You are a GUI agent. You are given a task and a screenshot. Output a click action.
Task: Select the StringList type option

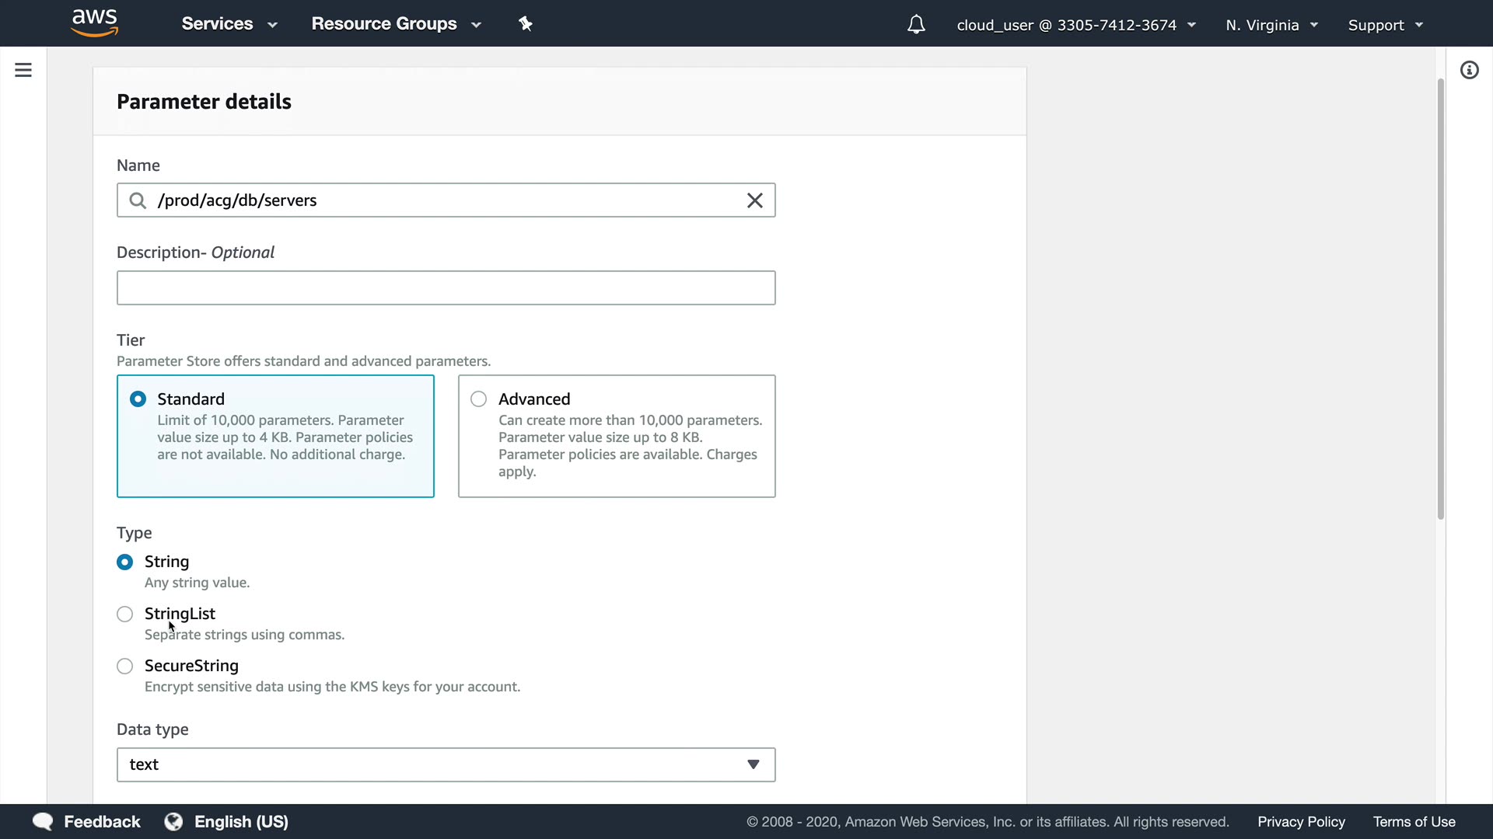pos(125,614)
